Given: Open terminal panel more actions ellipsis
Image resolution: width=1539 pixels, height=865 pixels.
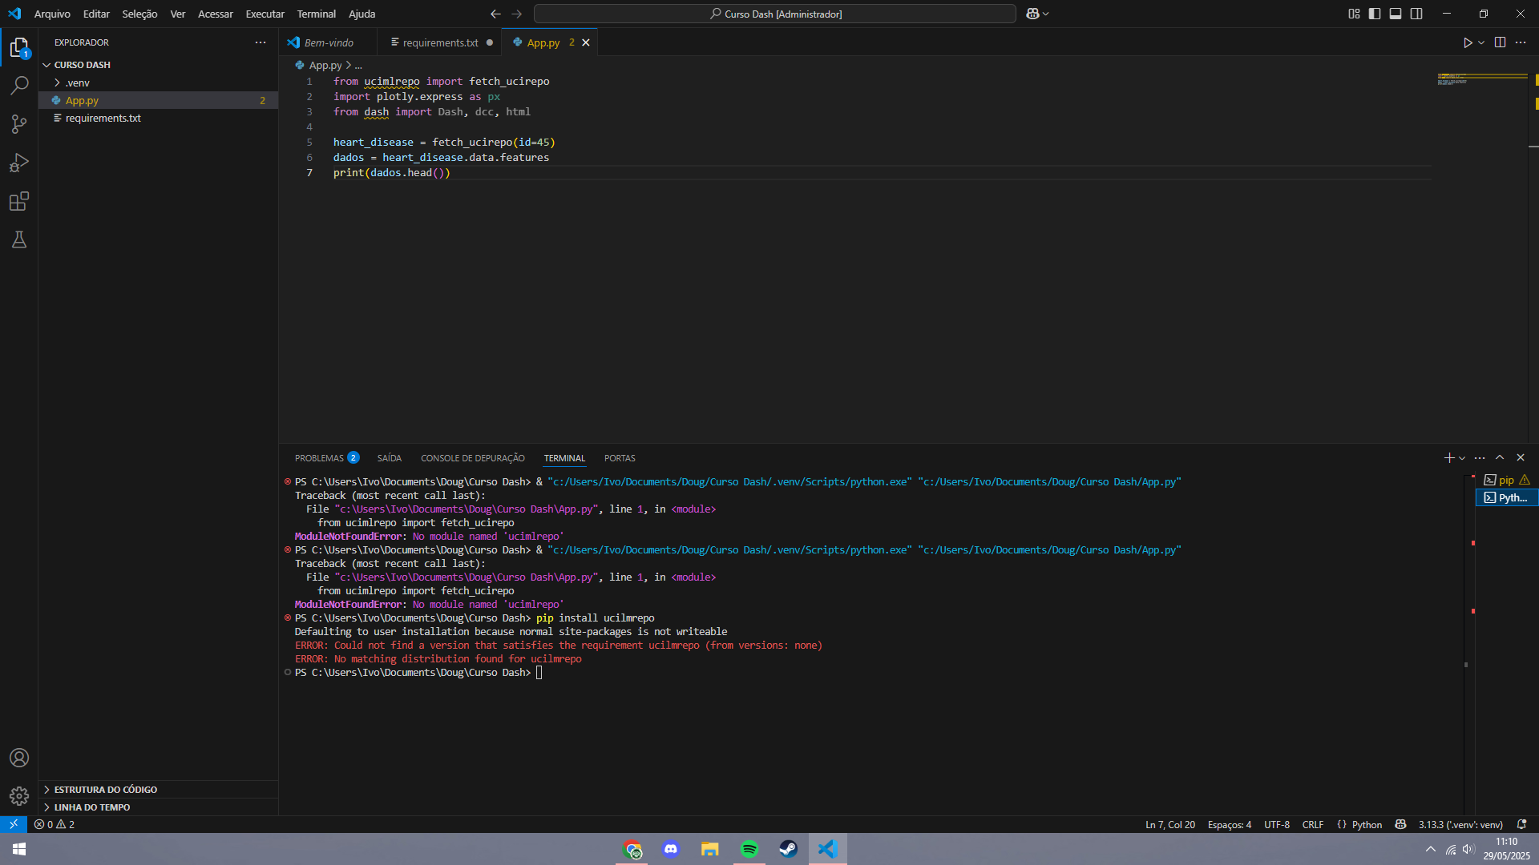Looking at the screenshot, I should (1480, 458).
